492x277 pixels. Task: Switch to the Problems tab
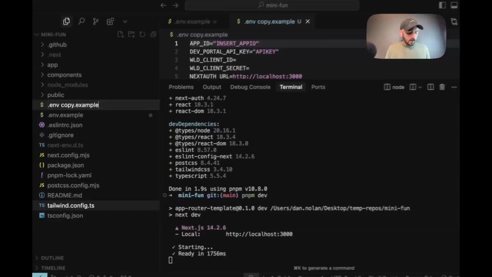[x=181, y=87]
